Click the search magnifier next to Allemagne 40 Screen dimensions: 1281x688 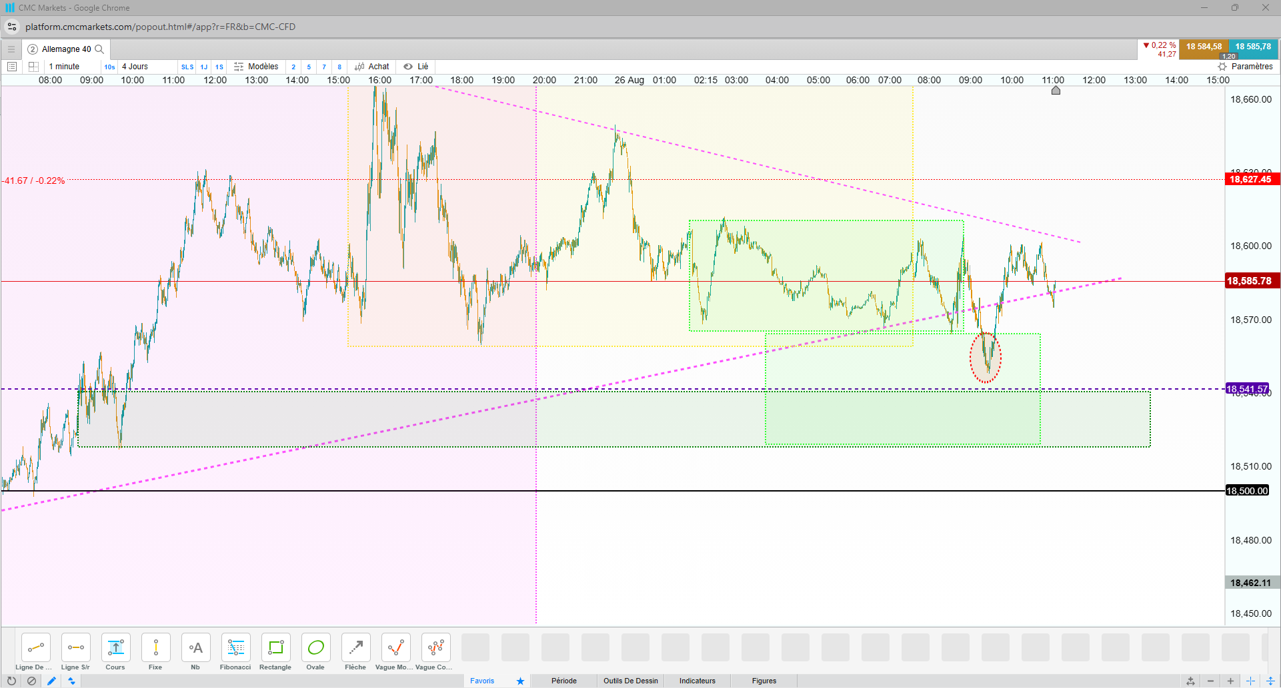pos(99,49)
